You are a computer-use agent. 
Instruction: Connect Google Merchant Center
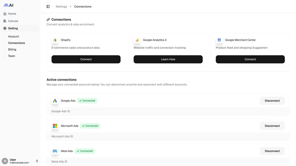tap(250, 59)
